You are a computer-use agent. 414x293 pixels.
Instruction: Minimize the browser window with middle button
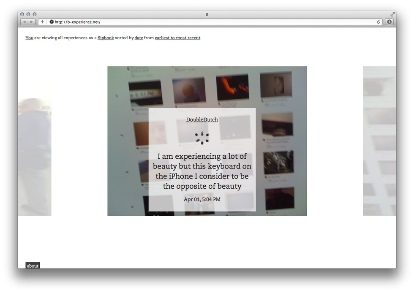[x=28, y=14]
